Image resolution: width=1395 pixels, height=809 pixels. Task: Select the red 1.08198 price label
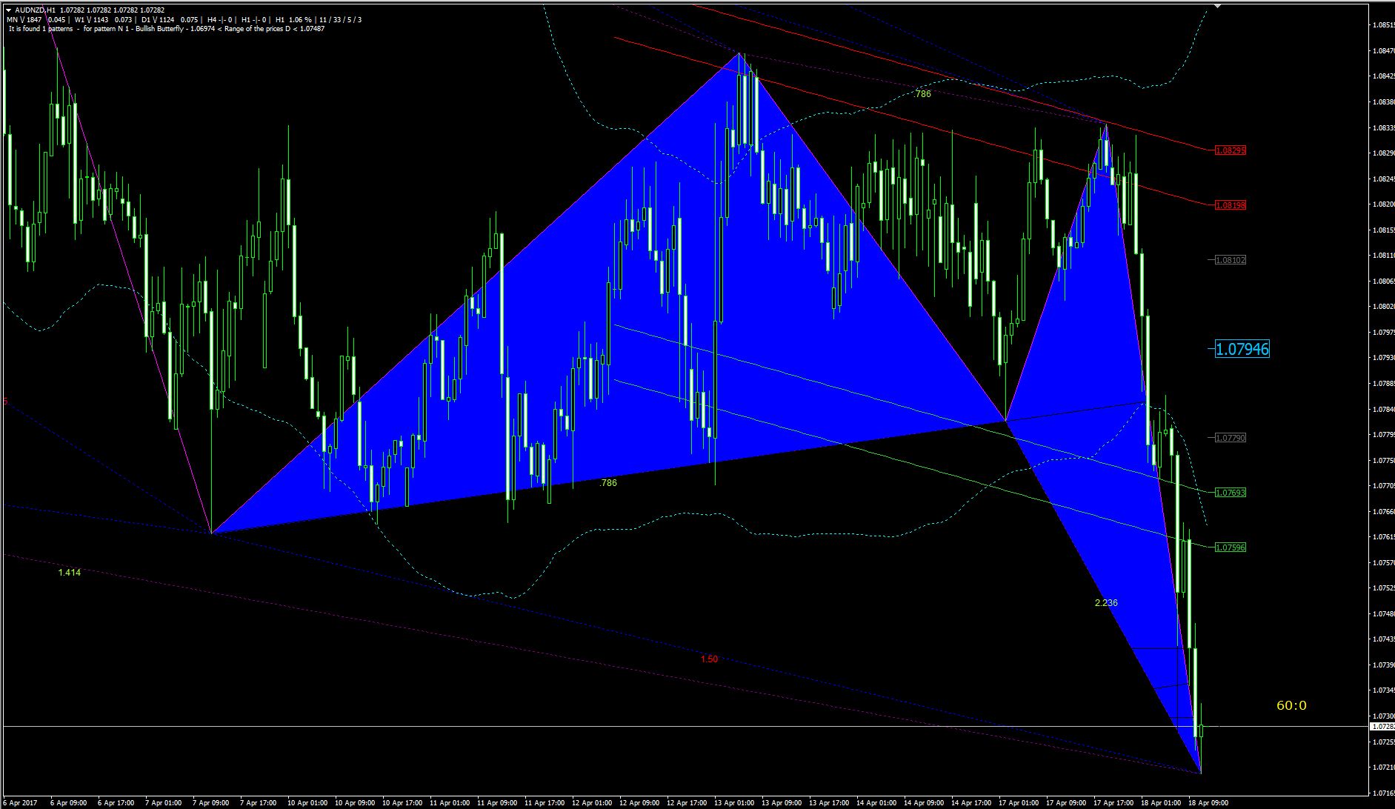pyautogui.click(x=1231, y=205)
